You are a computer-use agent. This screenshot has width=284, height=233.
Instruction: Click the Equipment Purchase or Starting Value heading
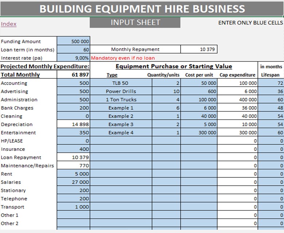click(x=174, y=67)
